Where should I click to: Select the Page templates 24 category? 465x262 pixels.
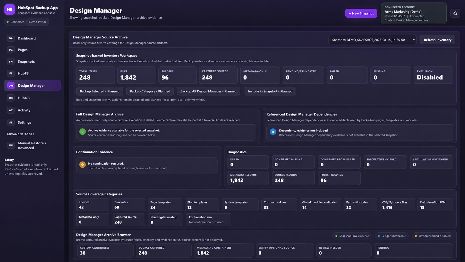165,205
